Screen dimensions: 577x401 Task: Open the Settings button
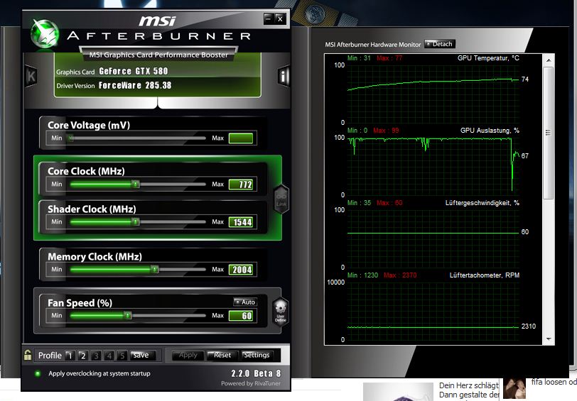tap(256, 356)
